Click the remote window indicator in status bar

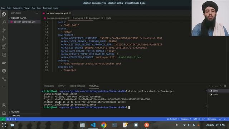click(x=3, y=119)
